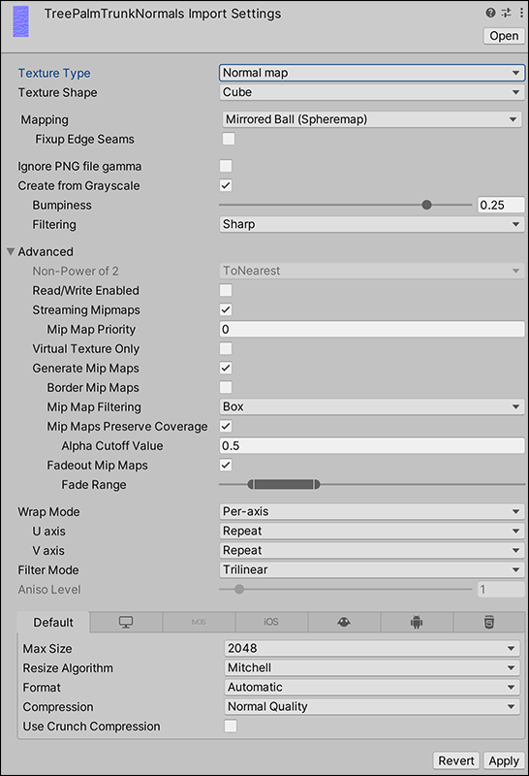This screenshot has height=776, width=529.
Task: Select the Standalone desktop platform tab
Action: tap(126, 622)
